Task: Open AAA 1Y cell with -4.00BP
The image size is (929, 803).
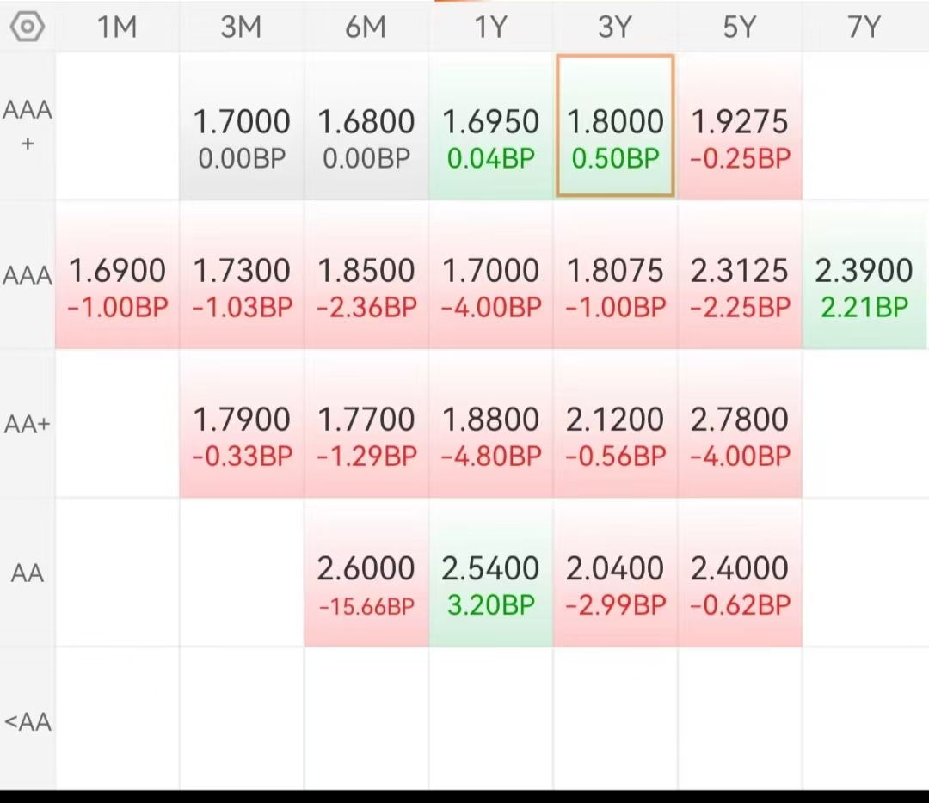Action: (x=490, y=275)
